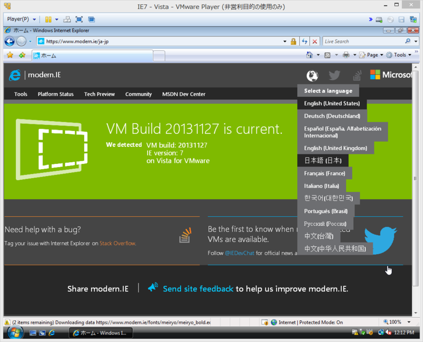The image size is (423, 342).
Task: Click the red Stop loading button
Action: coord(315,41)
